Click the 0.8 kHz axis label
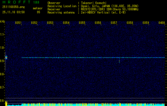The height and width of the screenshot is (106, 167). pos(2,74)
